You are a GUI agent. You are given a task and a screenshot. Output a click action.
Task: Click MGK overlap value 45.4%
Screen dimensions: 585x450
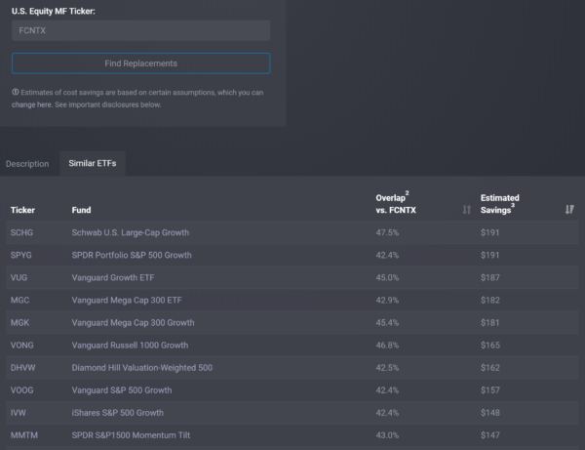click(387, 323)
